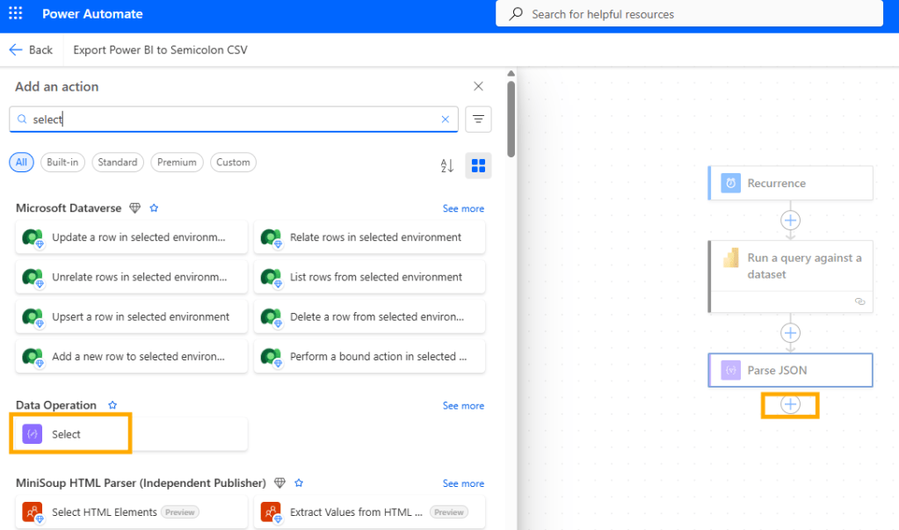
Task: Switch results to grid view layout
Action: 478,165
